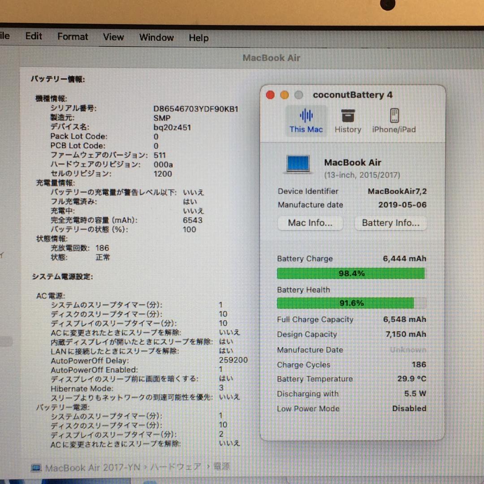Open the View menu
This screenshot has width=484, height=484.
click(113, 37)
